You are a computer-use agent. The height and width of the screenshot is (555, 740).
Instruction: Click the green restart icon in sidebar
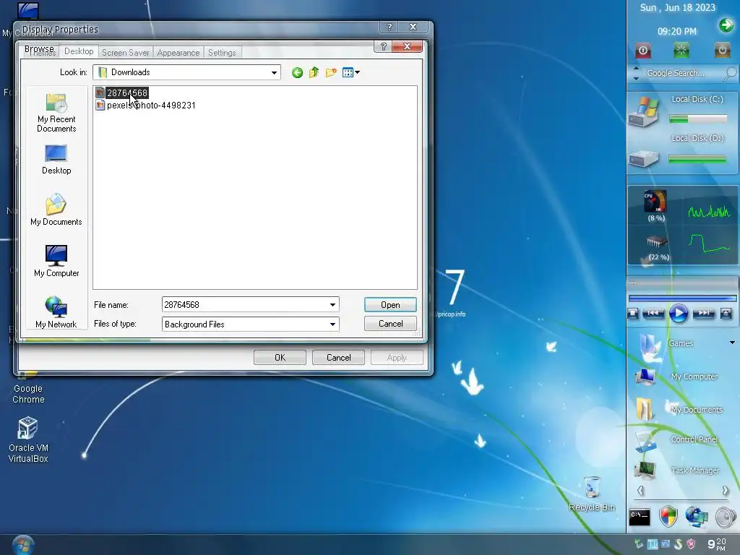point(681,51)
